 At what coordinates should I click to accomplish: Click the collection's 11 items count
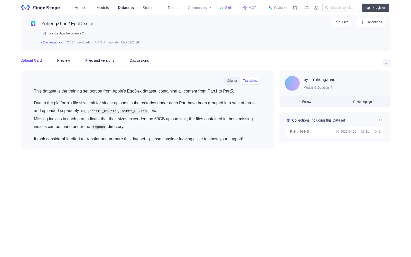point(365,132)
